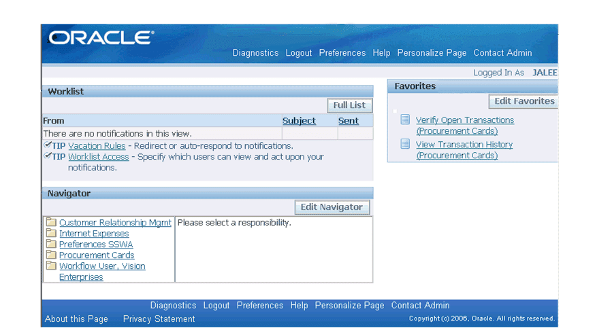
Task: Click the Worklist section header
Action: [x=208, y=91]
